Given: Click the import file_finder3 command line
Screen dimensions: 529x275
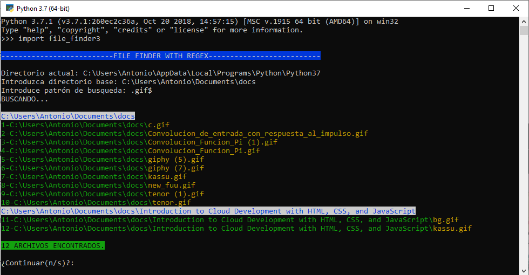Looking at the screenshot, I should click(51, 39).
